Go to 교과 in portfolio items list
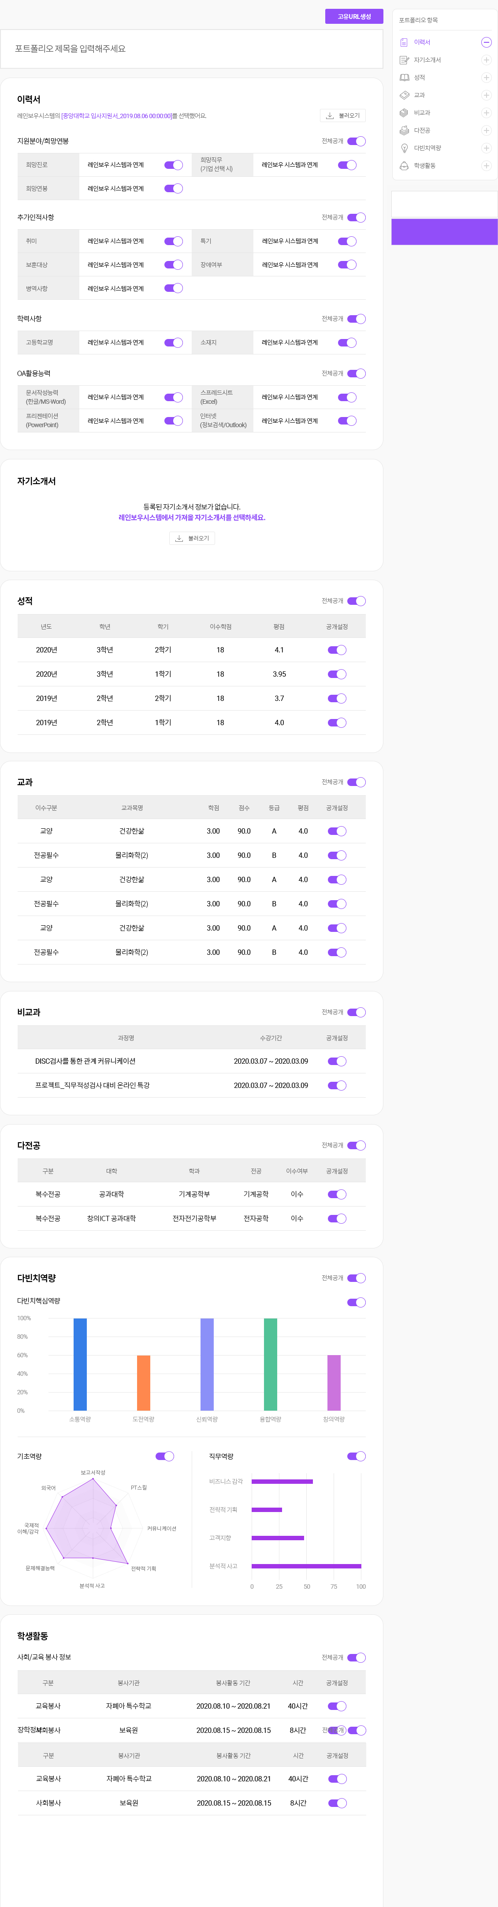The height and width of the screenshot is (1907, 498). click(420, 96)
